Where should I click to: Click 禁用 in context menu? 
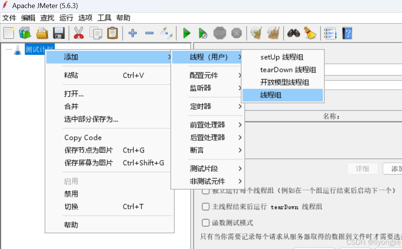pyautogui.click(x=109, y=194)
